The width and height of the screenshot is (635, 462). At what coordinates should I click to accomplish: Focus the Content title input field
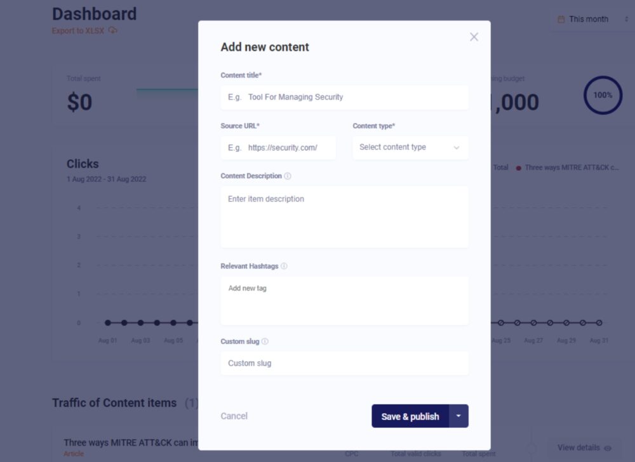pos(344,97)
